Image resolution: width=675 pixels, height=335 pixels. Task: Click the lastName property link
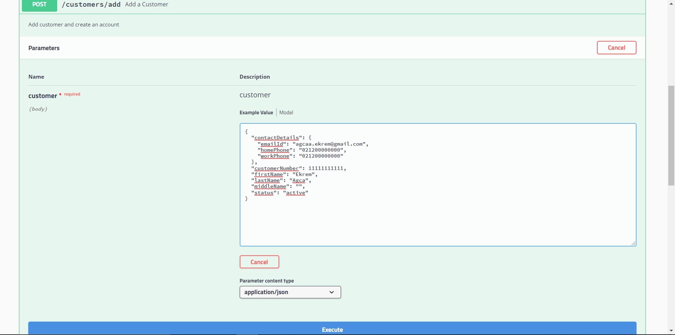coord(267,180)
